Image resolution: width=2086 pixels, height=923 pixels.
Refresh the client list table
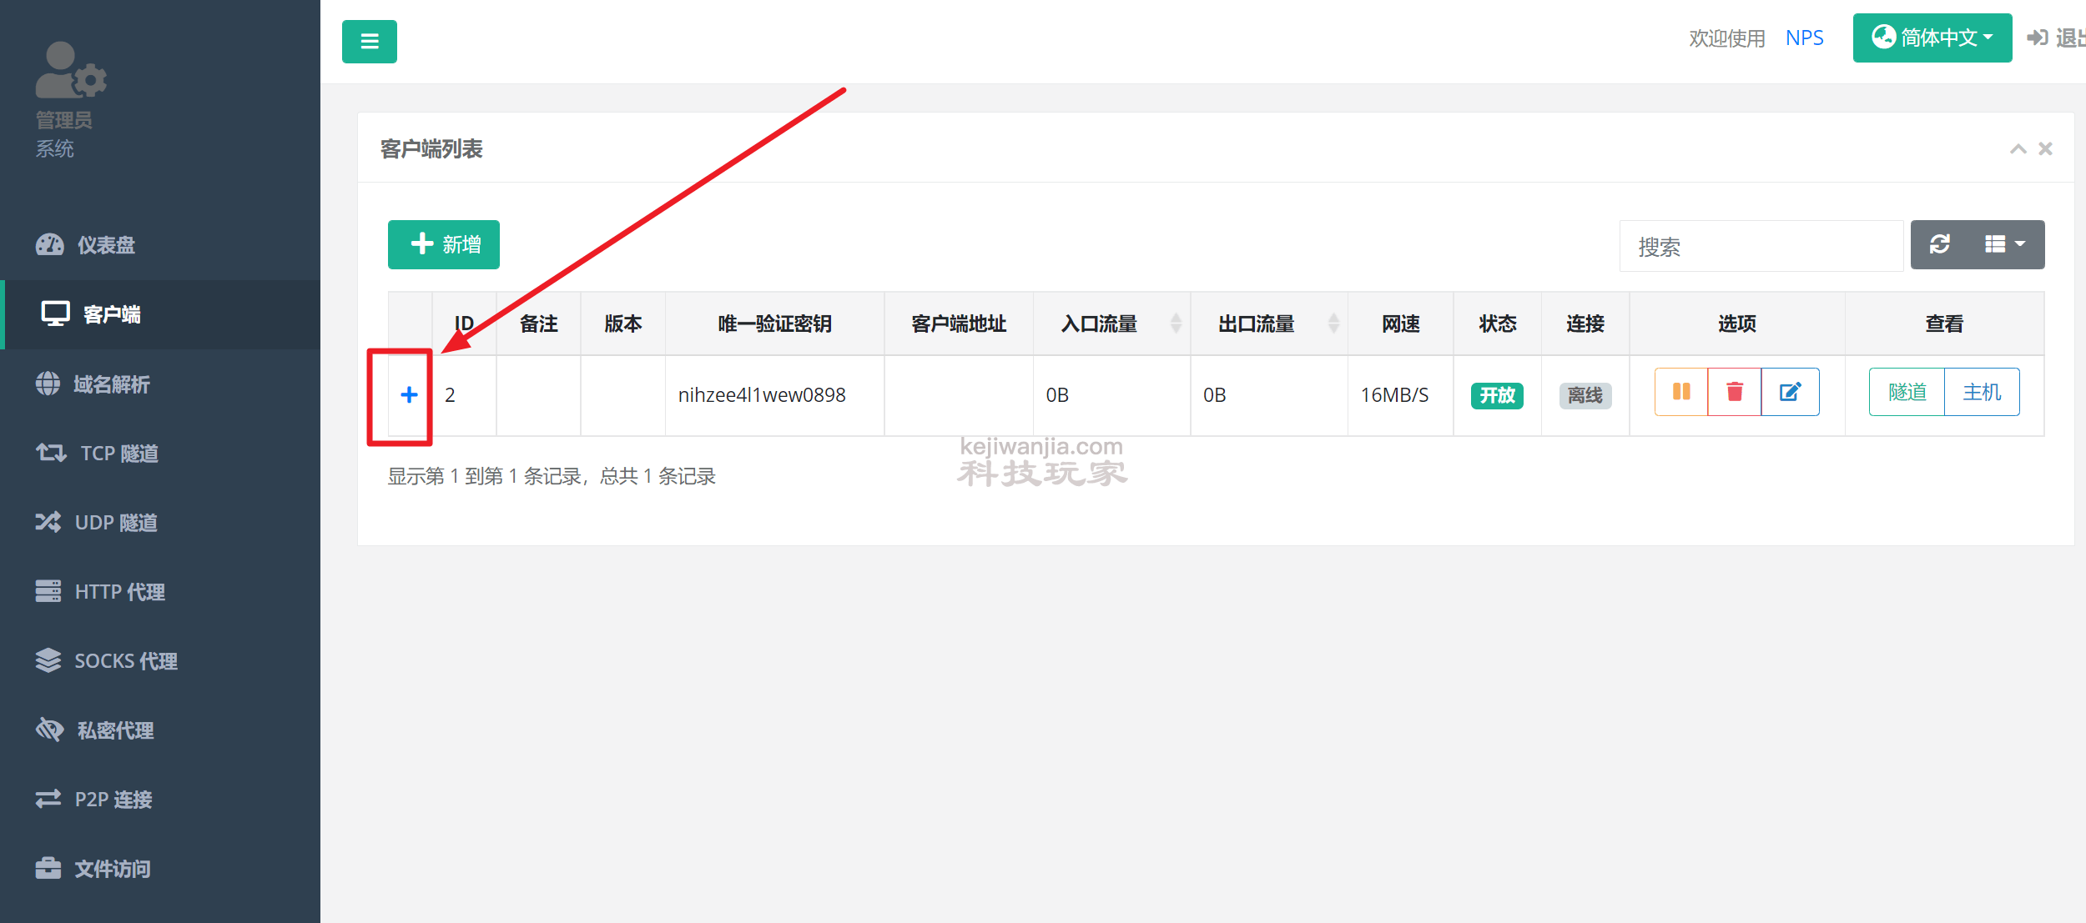click(x=1940, y=244)
